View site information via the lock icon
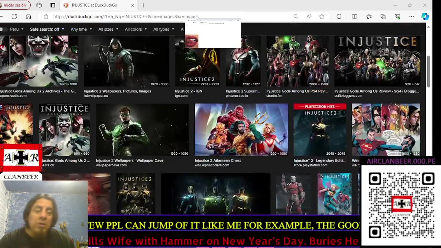Image resolution: width=441 pixels, height=248 pixels. [45, 17]
